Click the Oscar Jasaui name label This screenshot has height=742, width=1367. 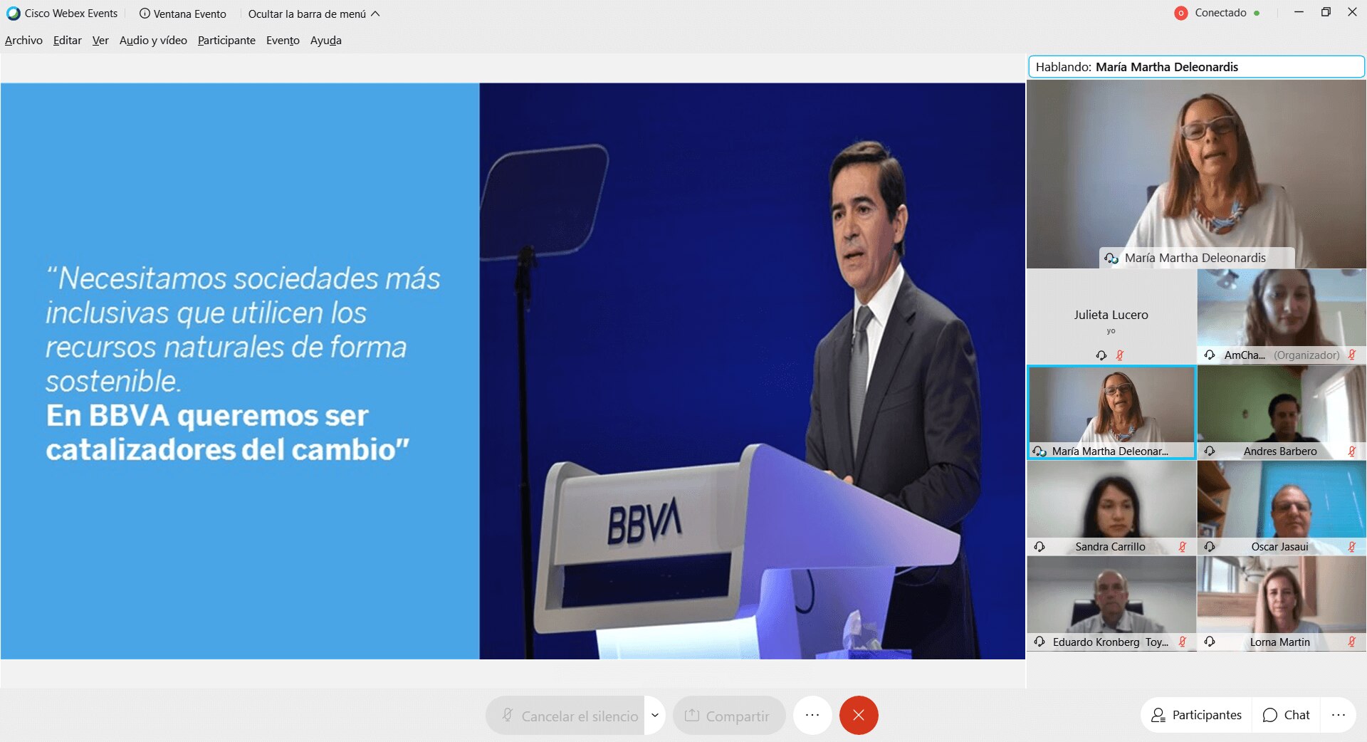point(1279,547)
